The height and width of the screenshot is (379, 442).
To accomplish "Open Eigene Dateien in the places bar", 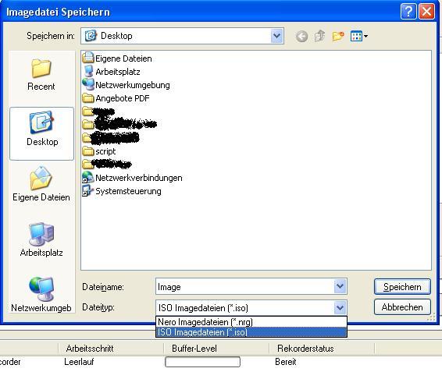I will tap(41, 184).
